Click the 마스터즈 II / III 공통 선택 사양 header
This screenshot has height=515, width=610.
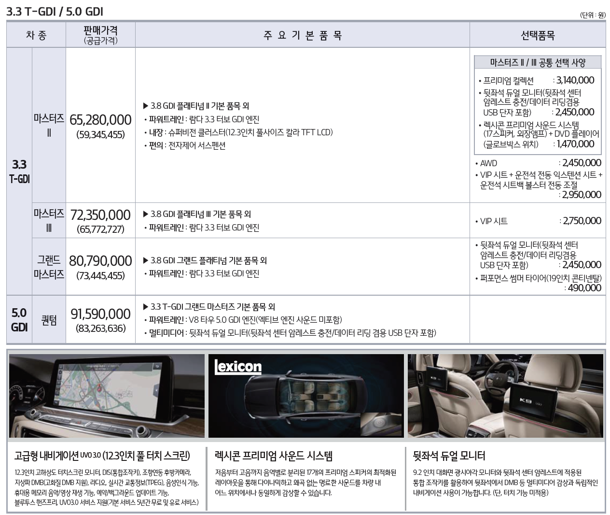[538, 62]
